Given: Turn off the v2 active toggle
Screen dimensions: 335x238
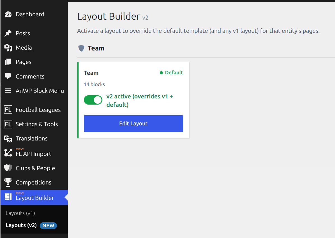Looking at the screenshot, I should pyautogui.click(x=93, y=100).
